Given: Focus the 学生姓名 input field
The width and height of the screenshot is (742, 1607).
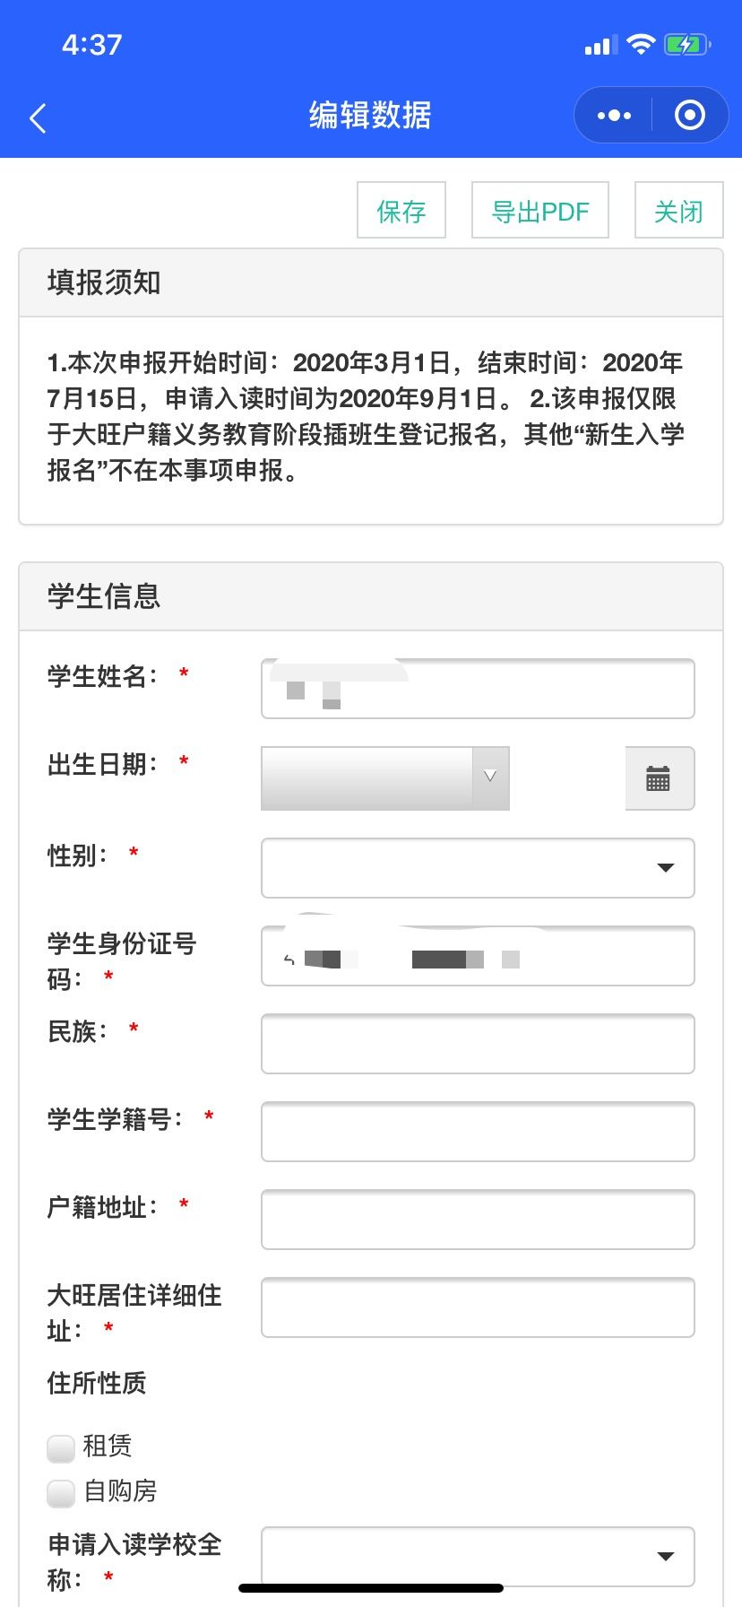Looking at the screenshot, I should pos(478,689).
